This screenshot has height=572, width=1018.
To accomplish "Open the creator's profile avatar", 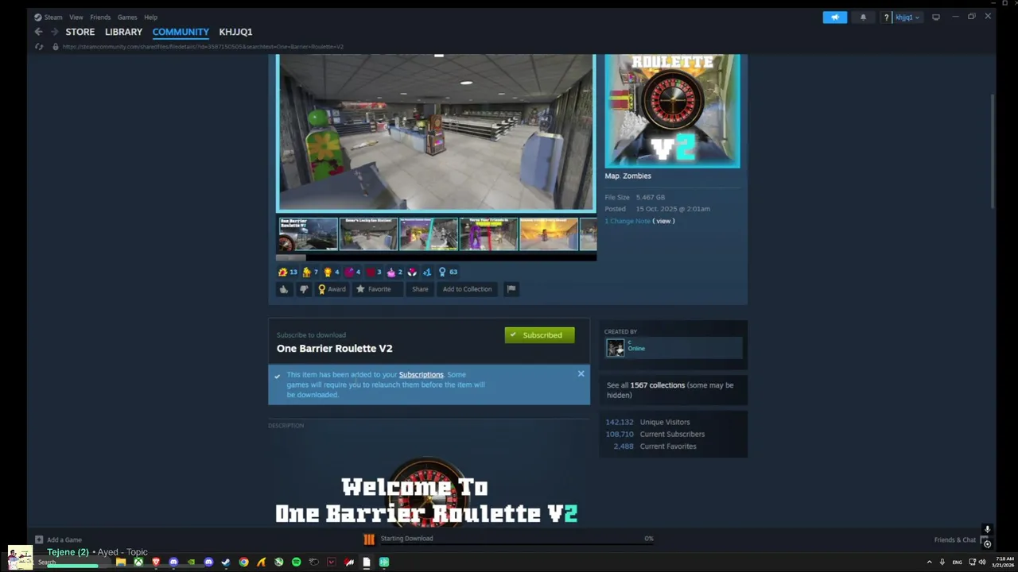I will 616,348.
